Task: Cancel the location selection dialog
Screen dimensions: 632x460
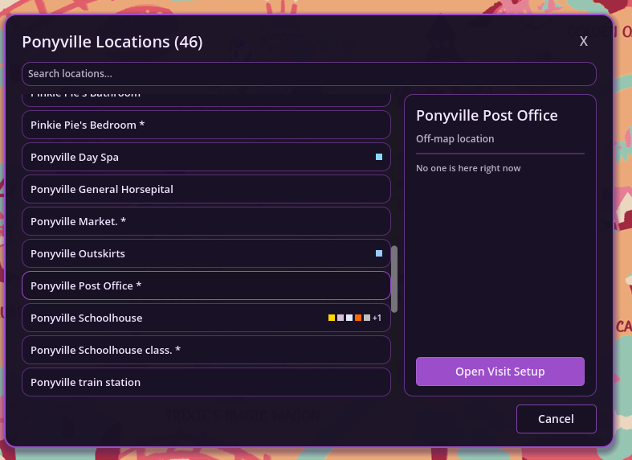Action: pos(556,419)
